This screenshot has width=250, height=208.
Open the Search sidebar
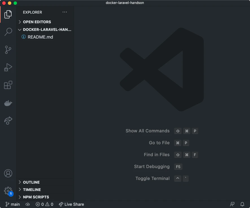point(8,32)
